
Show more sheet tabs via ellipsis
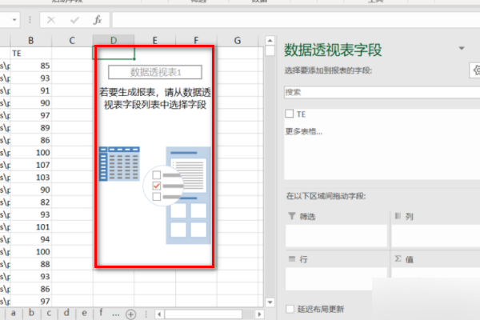click(x=116, y=314)
